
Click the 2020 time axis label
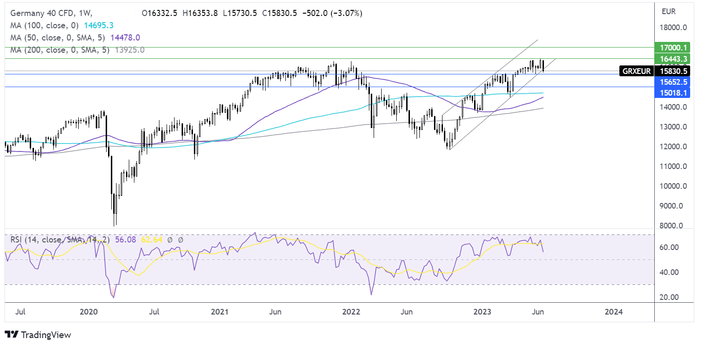pyautogui.click(x=88, y=312)
